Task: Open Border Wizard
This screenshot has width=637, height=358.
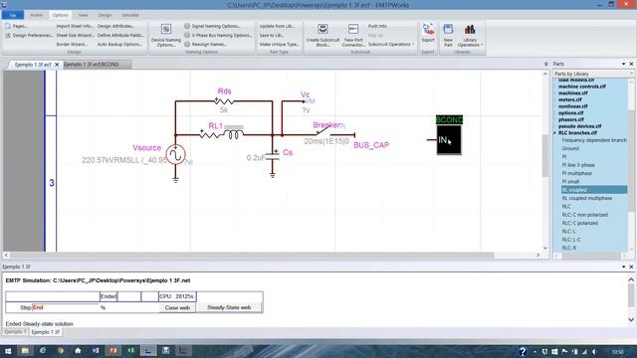Action: pos(72,44)
